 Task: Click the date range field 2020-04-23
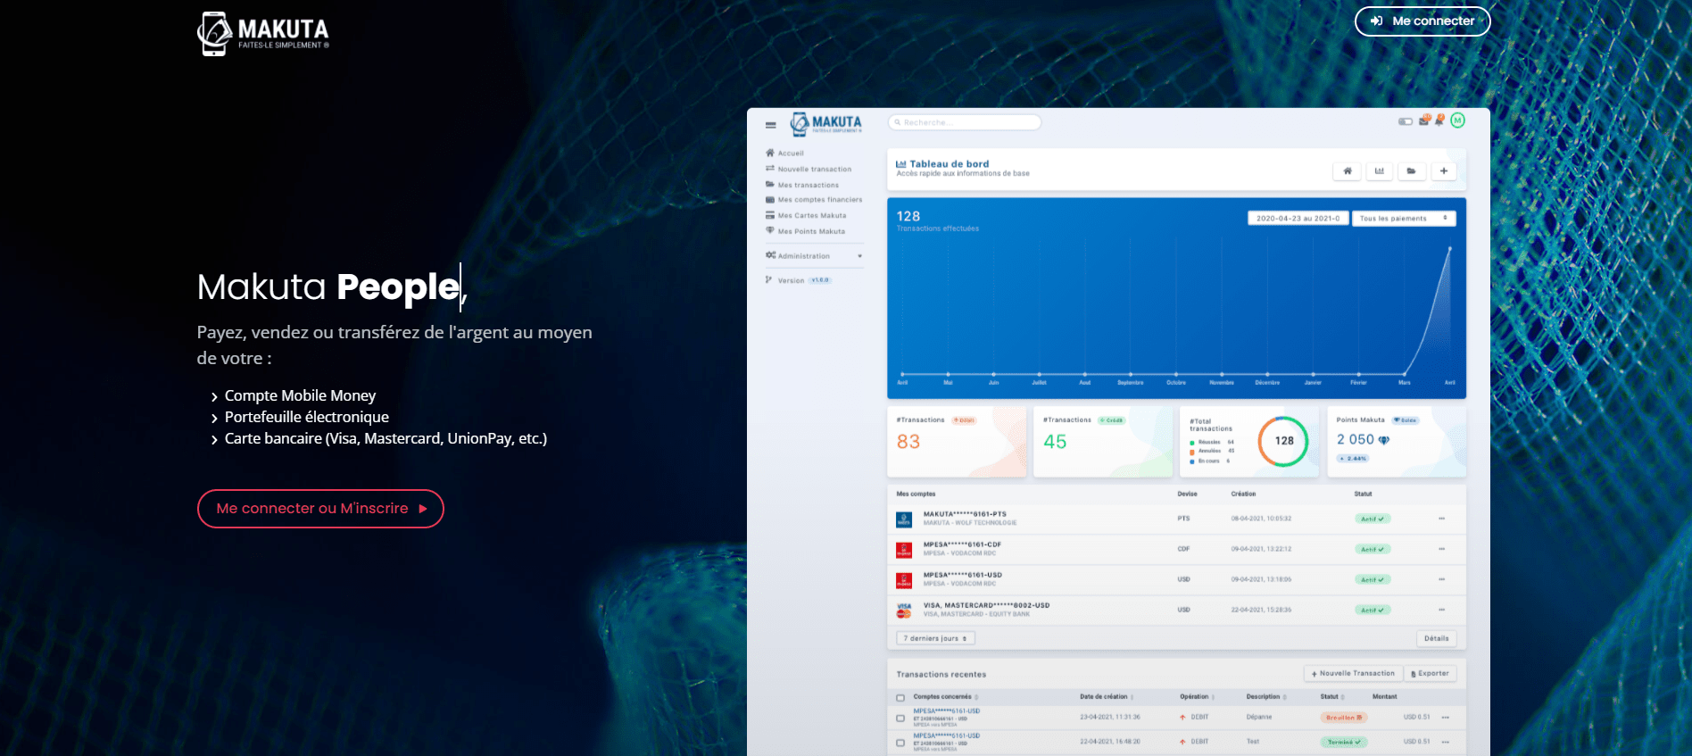1298,219
